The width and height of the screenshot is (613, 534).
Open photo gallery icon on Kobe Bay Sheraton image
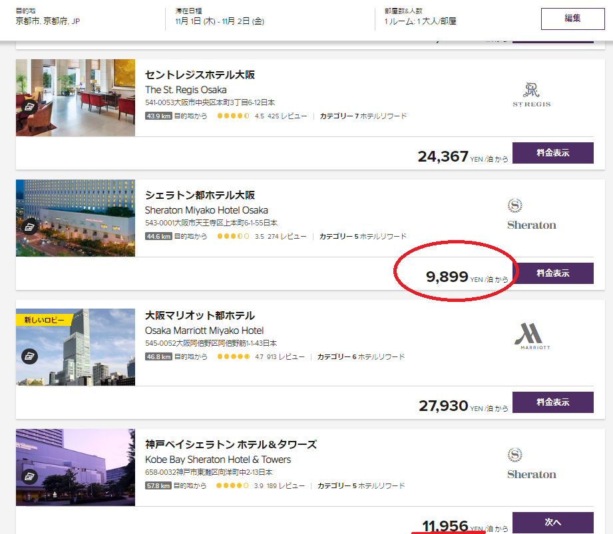click(30, 476)
